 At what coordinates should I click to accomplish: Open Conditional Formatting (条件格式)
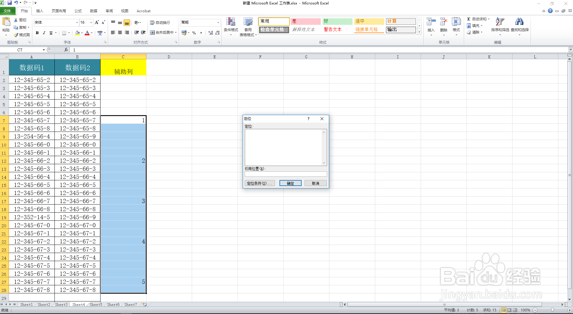coord(231,26)
